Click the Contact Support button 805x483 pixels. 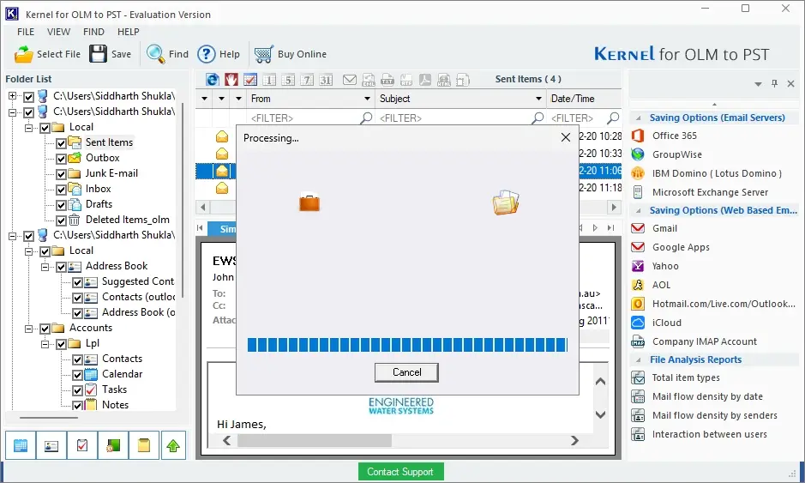pyautogui.click(x=400, y=472)
